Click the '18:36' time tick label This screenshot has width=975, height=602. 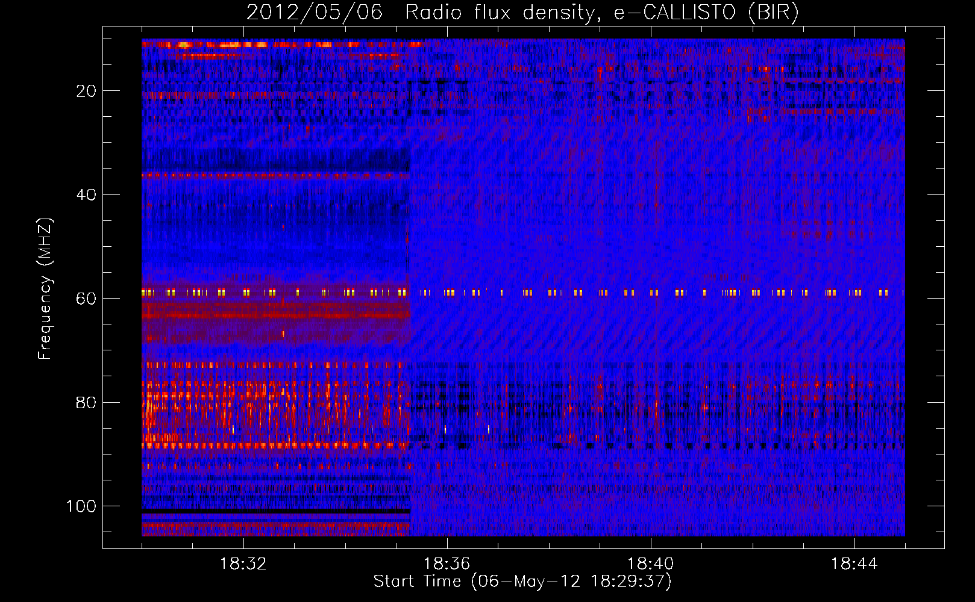[x=447, y=564]
